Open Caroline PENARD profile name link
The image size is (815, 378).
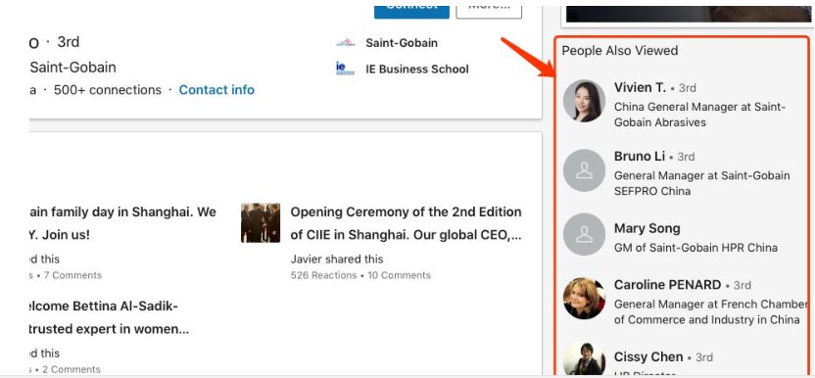(667, 284)
